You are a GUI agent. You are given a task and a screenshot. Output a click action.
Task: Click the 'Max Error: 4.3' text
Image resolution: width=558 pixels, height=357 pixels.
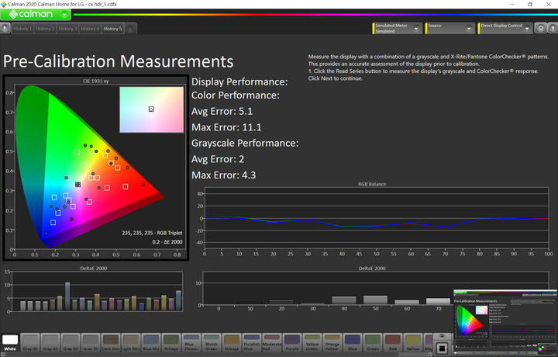[223, 175]
